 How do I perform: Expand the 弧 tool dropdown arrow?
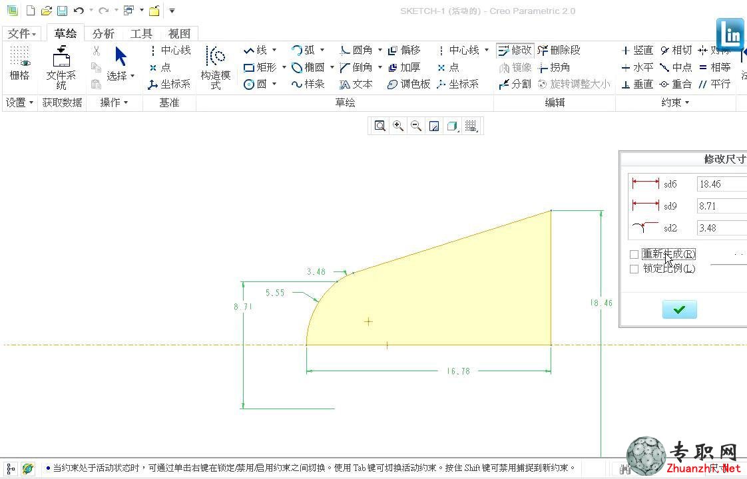point(322,49)
